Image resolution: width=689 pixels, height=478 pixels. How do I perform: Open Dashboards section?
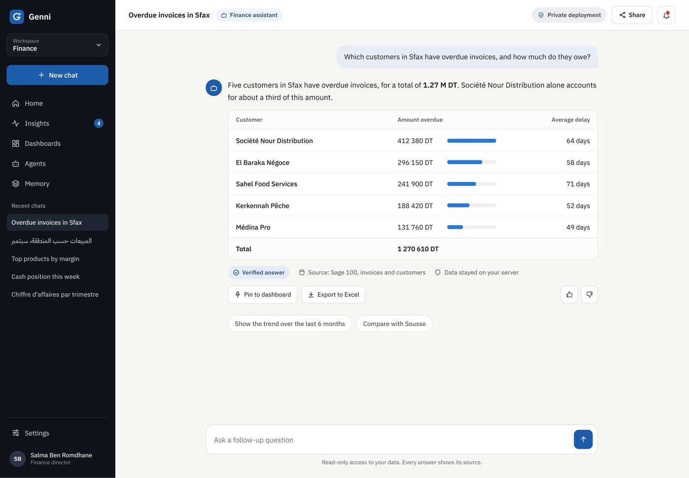(x=57, y=144)
